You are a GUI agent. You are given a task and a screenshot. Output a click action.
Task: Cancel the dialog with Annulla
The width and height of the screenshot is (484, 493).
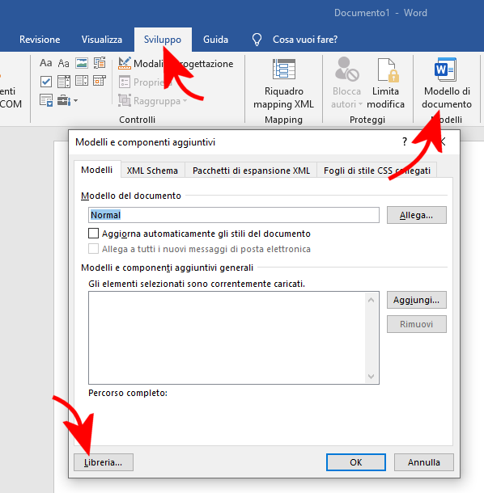pos(424,462)
